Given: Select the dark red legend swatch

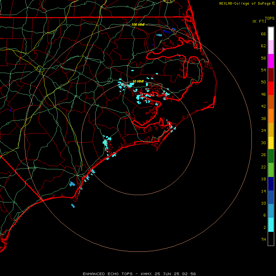Looking at the screenshot, I should coord(271,75).
